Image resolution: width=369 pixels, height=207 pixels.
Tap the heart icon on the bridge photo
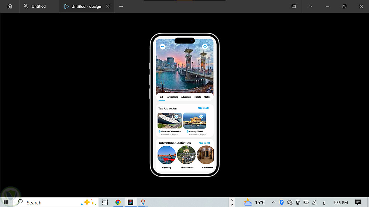(x=205, y=47)
